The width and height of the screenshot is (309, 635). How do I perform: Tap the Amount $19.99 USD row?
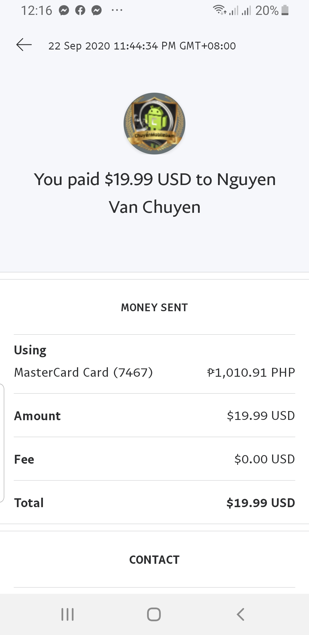(x=154, y=416)
